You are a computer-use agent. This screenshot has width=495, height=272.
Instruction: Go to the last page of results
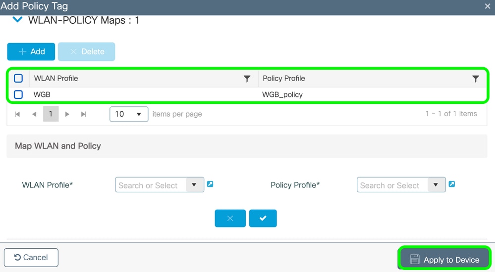[84, 114]
